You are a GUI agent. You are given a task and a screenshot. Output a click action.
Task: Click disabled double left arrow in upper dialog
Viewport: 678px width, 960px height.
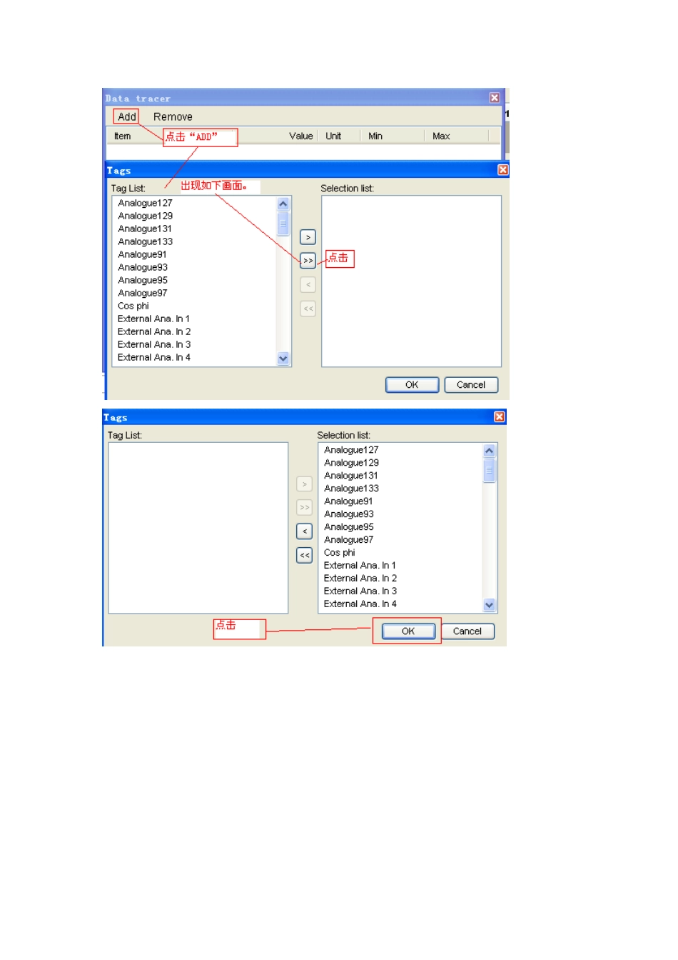coord(308,309)
